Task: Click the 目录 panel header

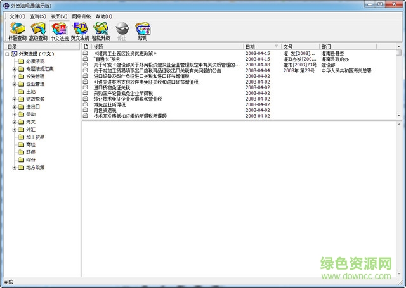Action: click(x=42, y=46)
